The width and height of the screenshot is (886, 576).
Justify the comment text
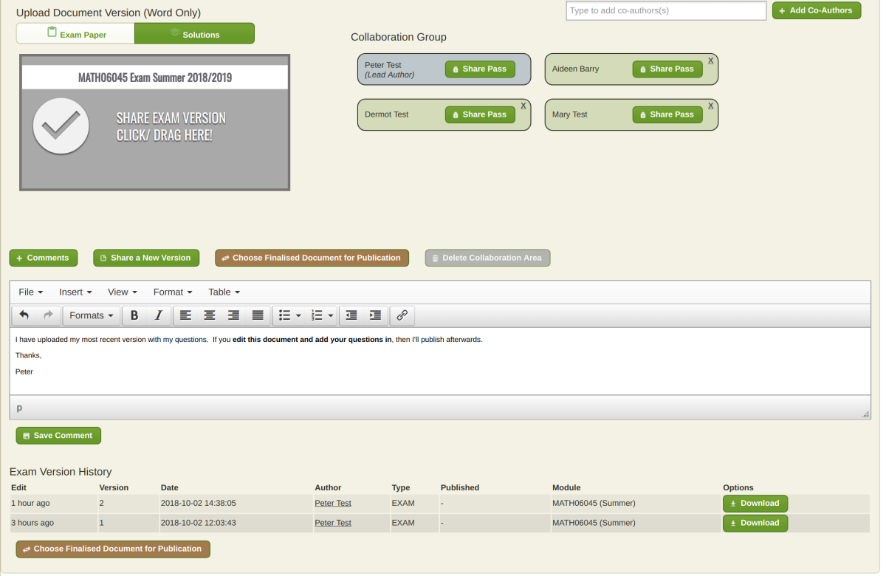click(x=258, y=315)
